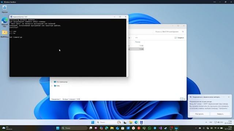Open Task View on the host taskbar
The image size is (234, 131).
[91, 128]
